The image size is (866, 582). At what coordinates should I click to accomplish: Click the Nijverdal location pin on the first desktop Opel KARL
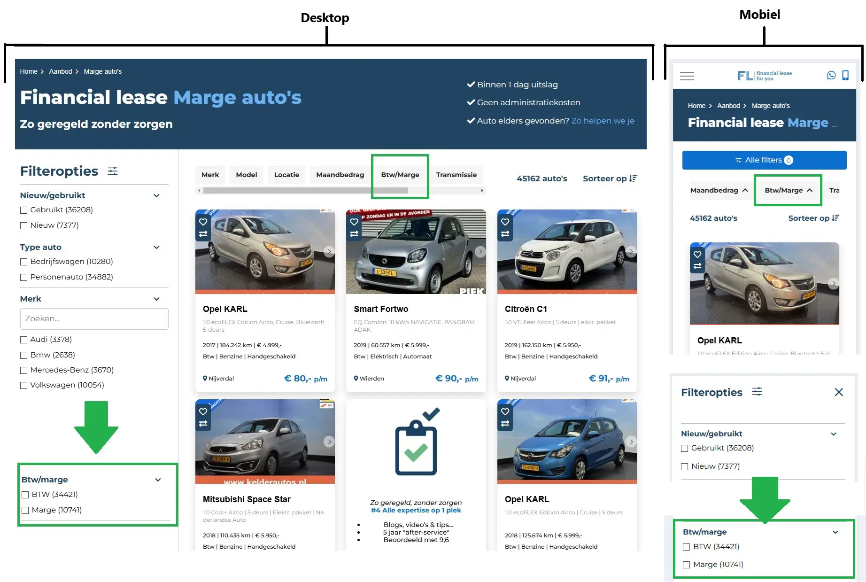click(205, 379)
